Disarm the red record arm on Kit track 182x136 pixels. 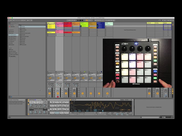point(58,97)
